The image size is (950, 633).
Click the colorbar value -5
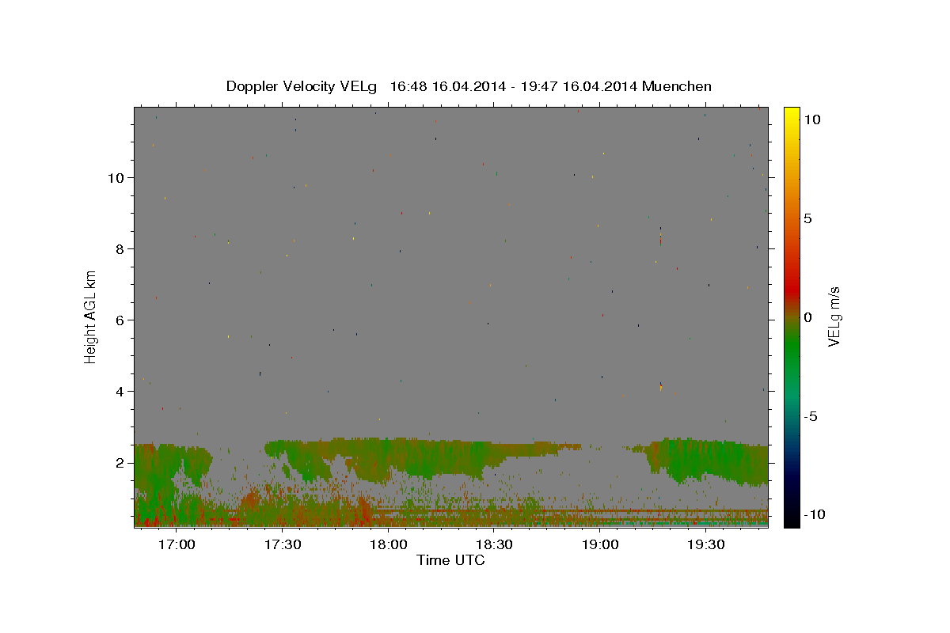pos(811,416)
